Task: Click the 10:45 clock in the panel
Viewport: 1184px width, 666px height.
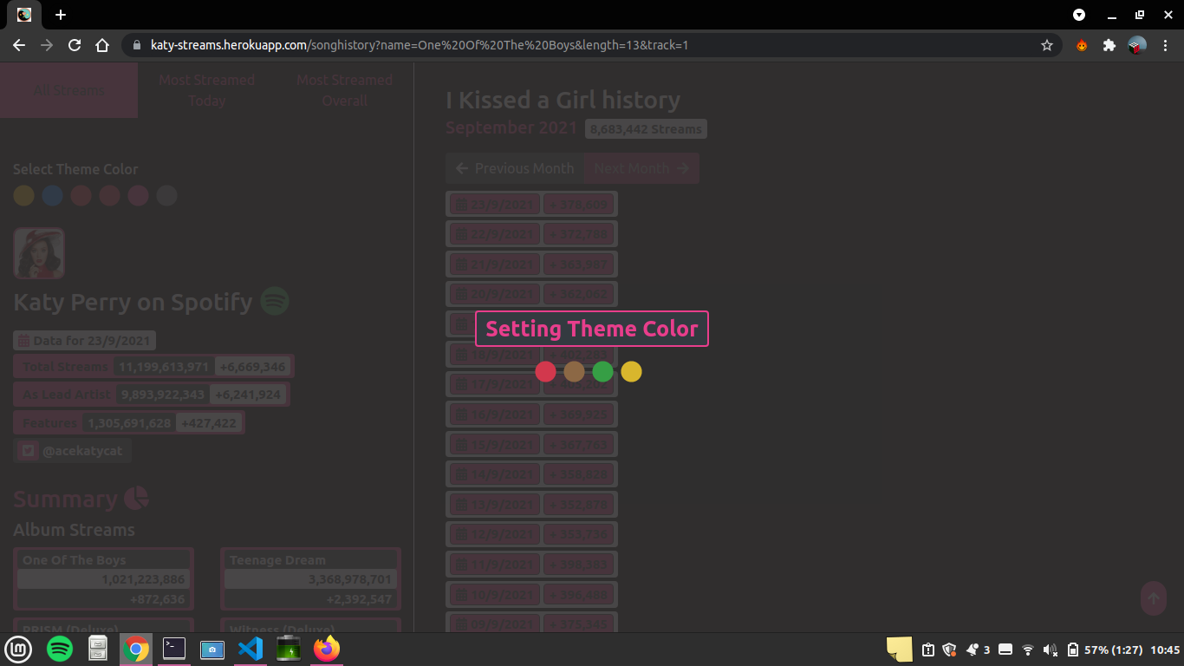Action: (1166, 650)
